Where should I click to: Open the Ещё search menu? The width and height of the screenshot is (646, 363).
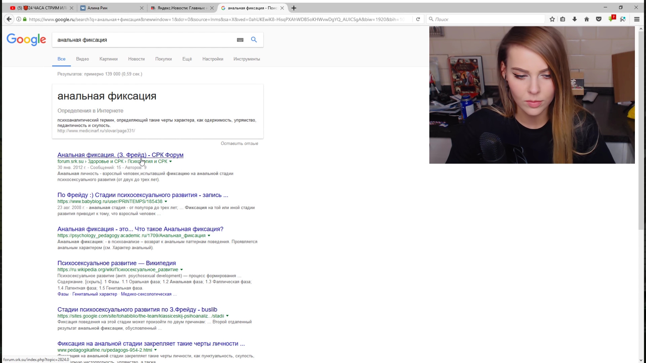pyautogui.click(x=187, y=59)
